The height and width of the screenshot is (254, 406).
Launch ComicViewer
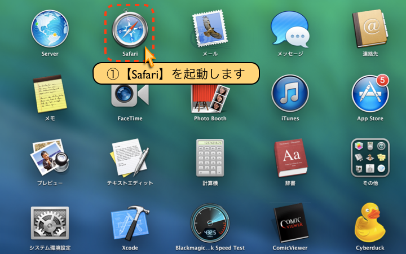(290, 223)
